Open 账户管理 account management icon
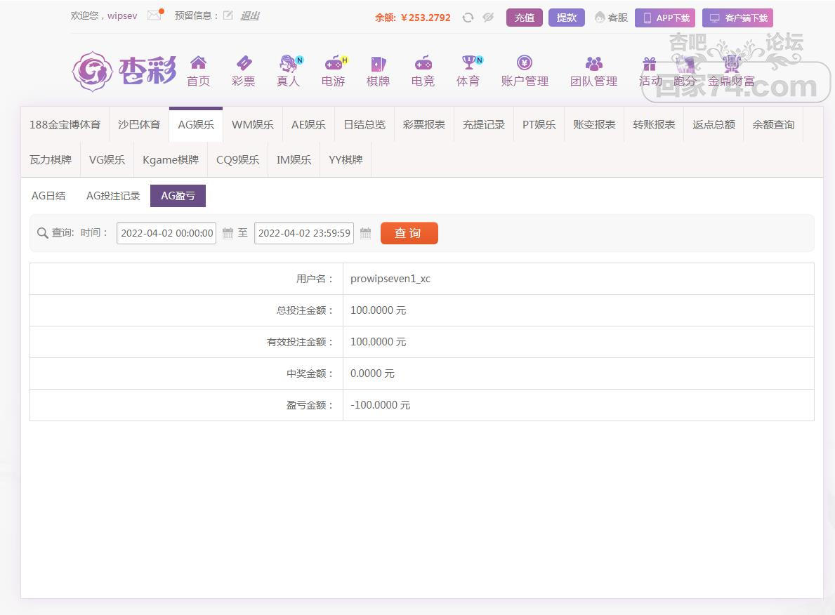This screenshot has width=835, height=615. tap(525, 64)
